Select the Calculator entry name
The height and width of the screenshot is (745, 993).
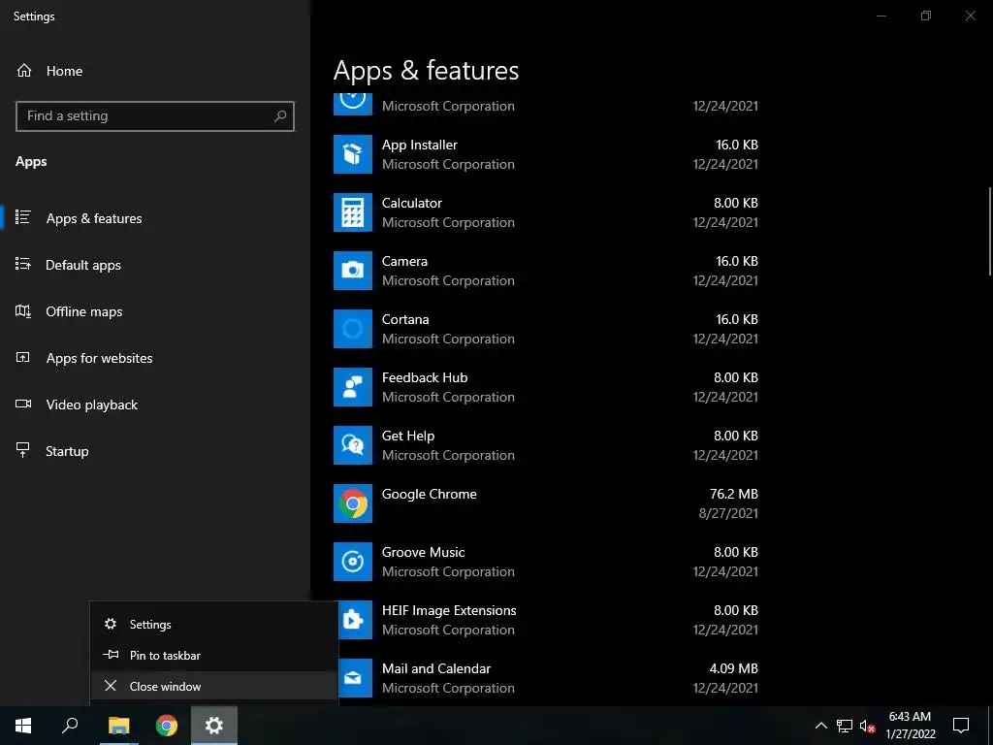(x=411, y=203)
